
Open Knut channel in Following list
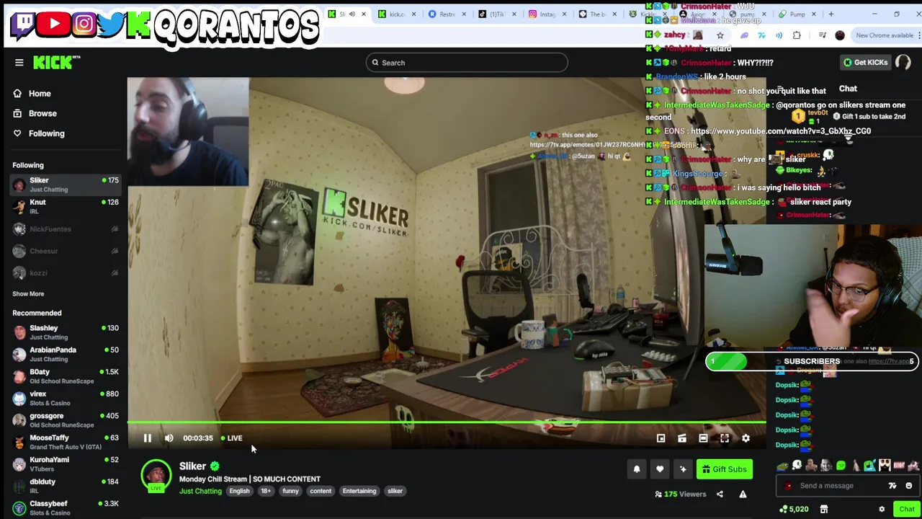[65, 206]
